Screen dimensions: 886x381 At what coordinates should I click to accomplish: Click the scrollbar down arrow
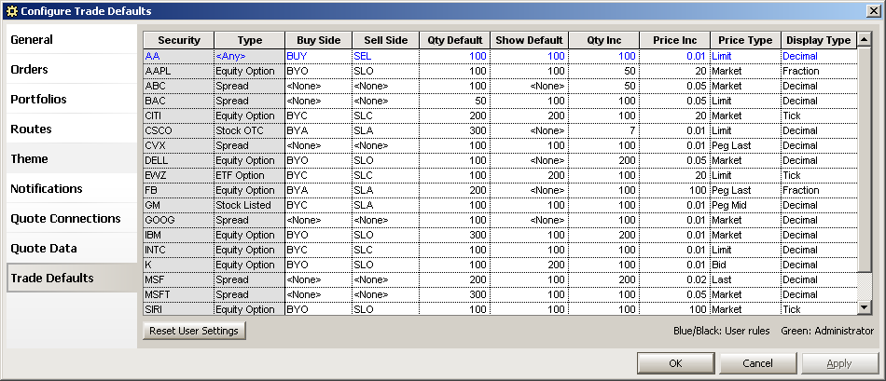pos(864,307)
